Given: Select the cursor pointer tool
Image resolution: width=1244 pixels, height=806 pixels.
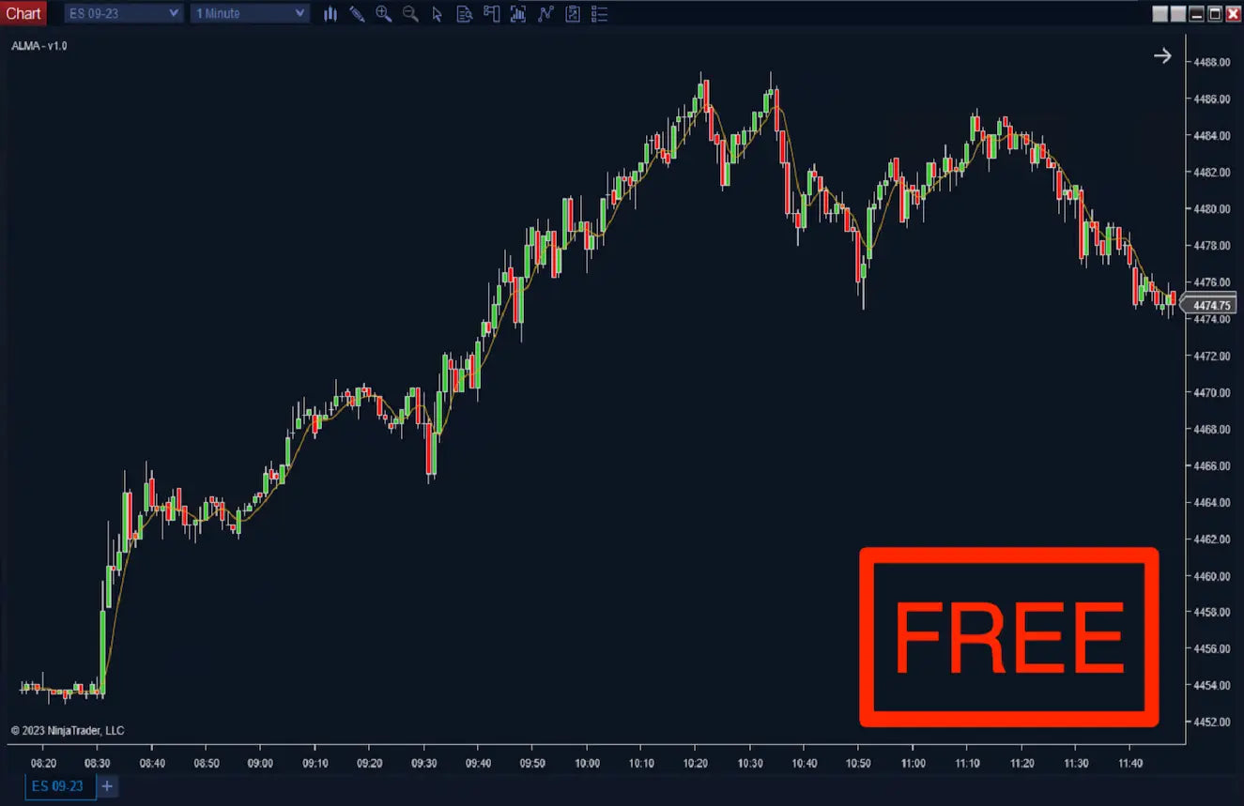Looking at the screenshot, I should [x=437, y=13].
